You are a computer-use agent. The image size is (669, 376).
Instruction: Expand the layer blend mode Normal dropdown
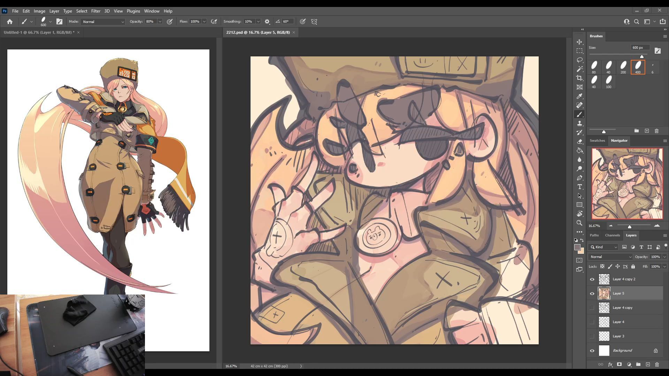tap(610, 257)
